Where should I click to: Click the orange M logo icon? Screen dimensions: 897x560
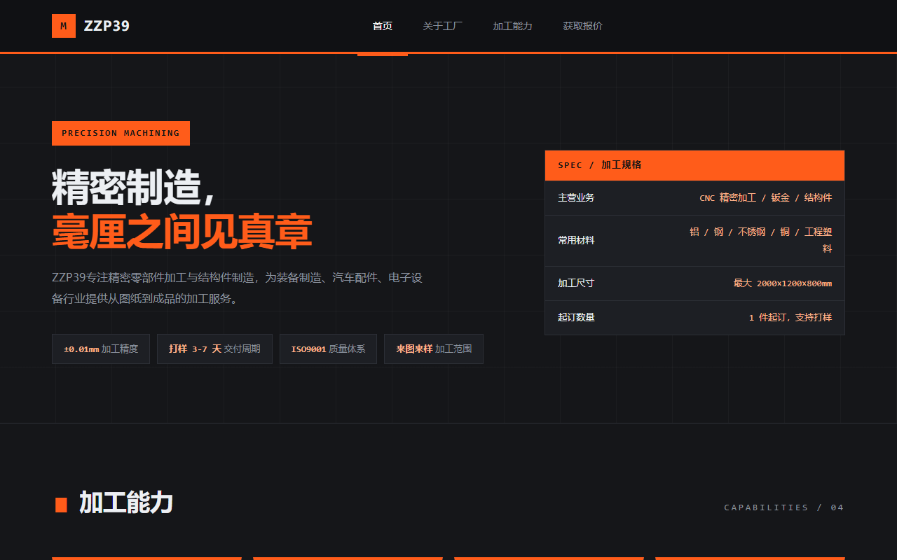pyautogui.click(x=64, y=26)
